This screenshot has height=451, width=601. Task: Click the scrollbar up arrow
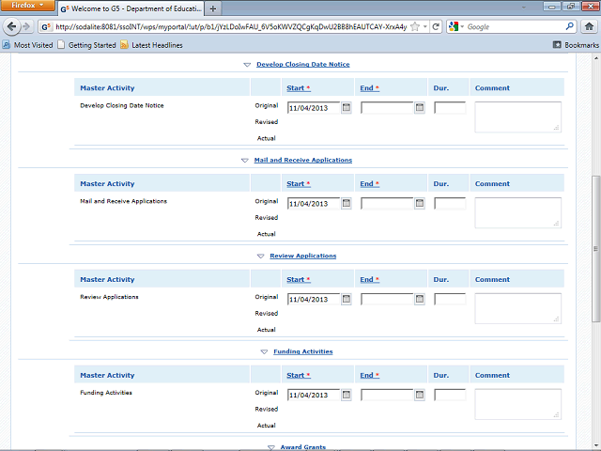pos(595,58)
